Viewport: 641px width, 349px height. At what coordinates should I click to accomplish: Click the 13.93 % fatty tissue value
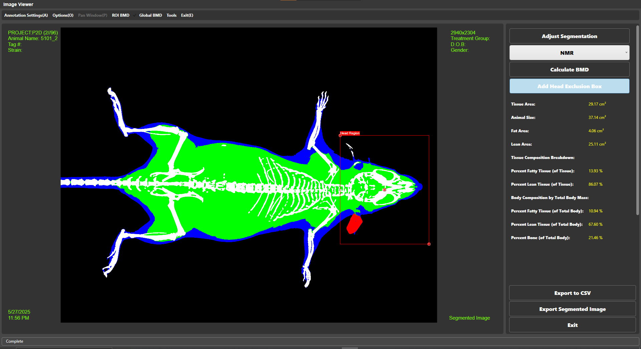[x=595, y=171]
